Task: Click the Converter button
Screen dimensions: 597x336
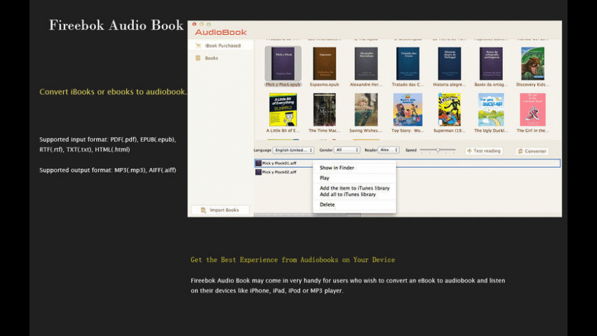Action: point(532,151)
